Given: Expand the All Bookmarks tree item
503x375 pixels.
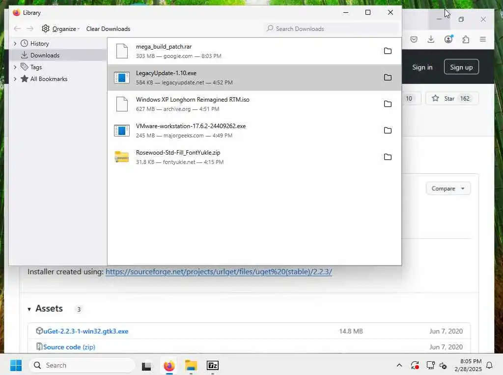Looking at the screenshot, I should coord(15,79).
